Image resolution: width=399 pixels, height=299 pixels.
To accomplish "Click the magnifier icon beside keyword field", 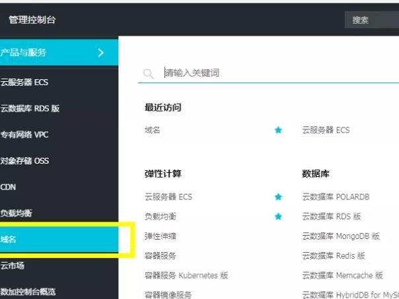I will coord(149,74).
